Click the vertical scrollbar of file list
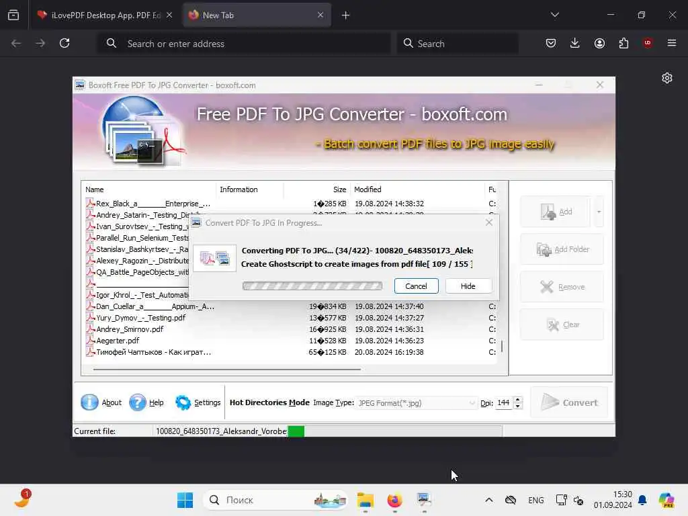This screenshot has width=688, height=516. pos(502,346)
